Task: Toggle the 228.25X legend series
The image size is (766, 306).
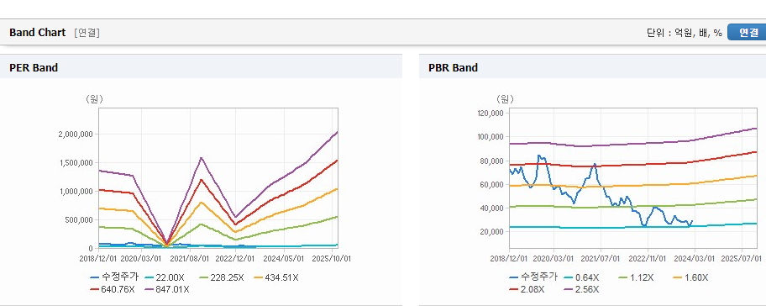Action: [221, 277]
